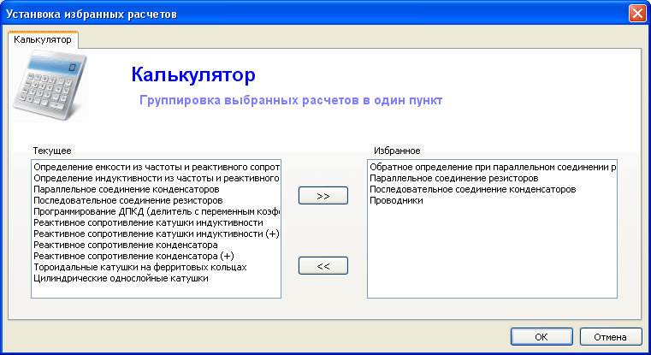This screenshot has height=355, width=651.
Task: Open the Калькулятор tab
Action: (x=43, y=40)
